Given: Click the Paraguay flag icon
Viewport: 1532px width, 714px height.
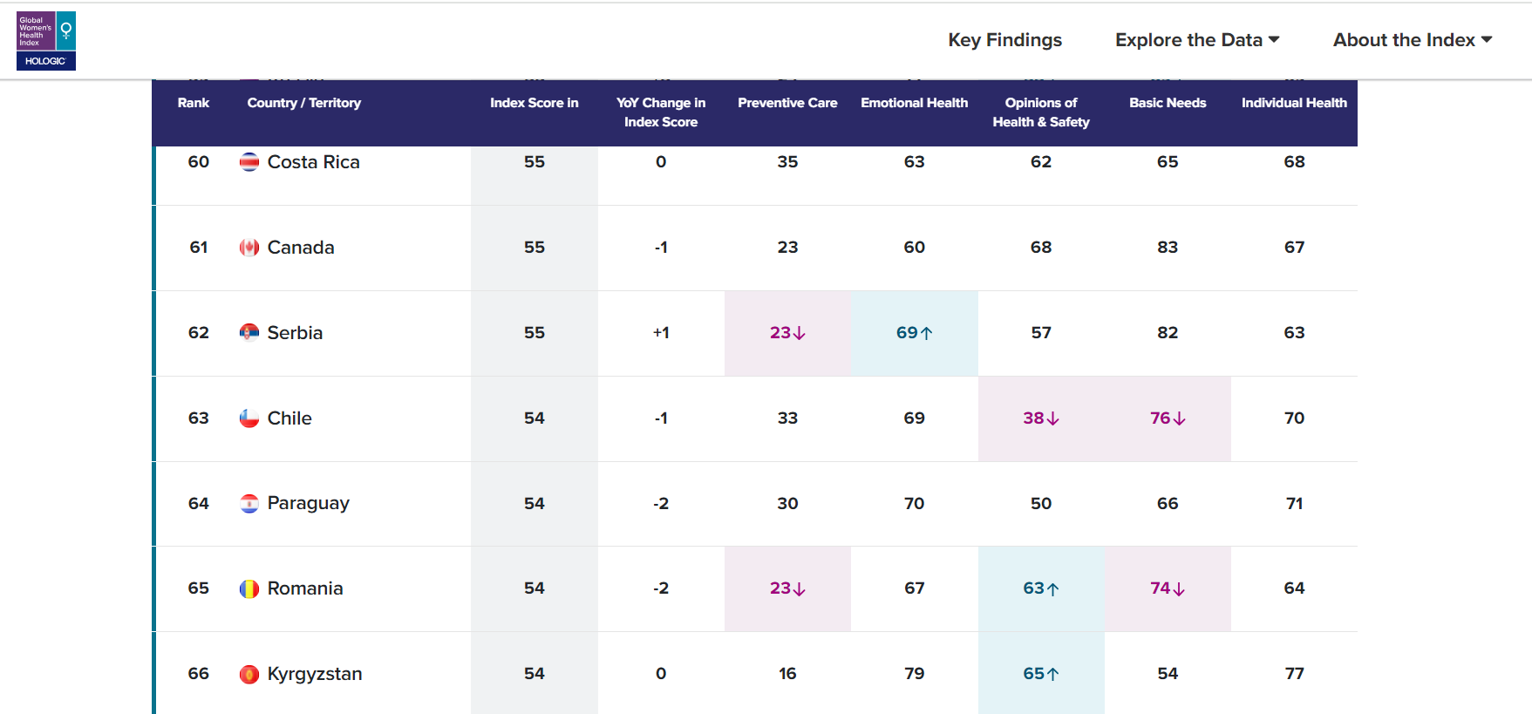Looking at the screenshot, I should pos(249,504).
